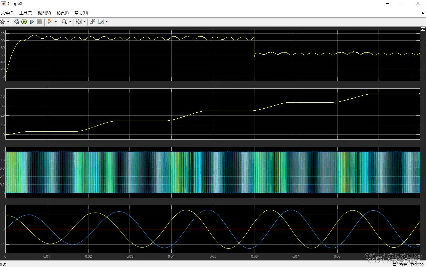Click the 基于采样 status bar label

[x=400, y=265]
